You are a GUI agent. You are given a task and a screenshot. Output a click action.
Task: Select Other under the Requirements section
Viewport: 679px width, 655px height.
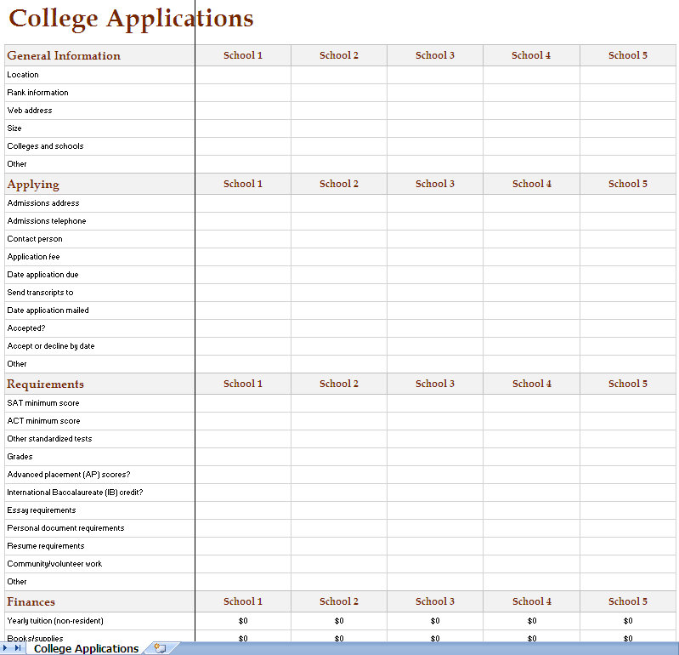point(17,582)
